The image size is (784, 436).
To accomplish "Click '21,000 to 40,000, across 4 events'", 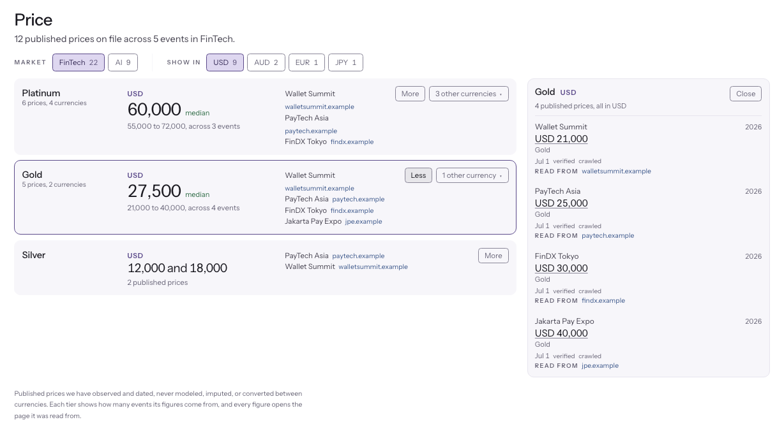I will click(x=183, y=208).
